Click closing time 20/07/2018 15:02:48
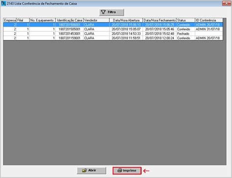The image size is (232, 178). coord(160,34)
